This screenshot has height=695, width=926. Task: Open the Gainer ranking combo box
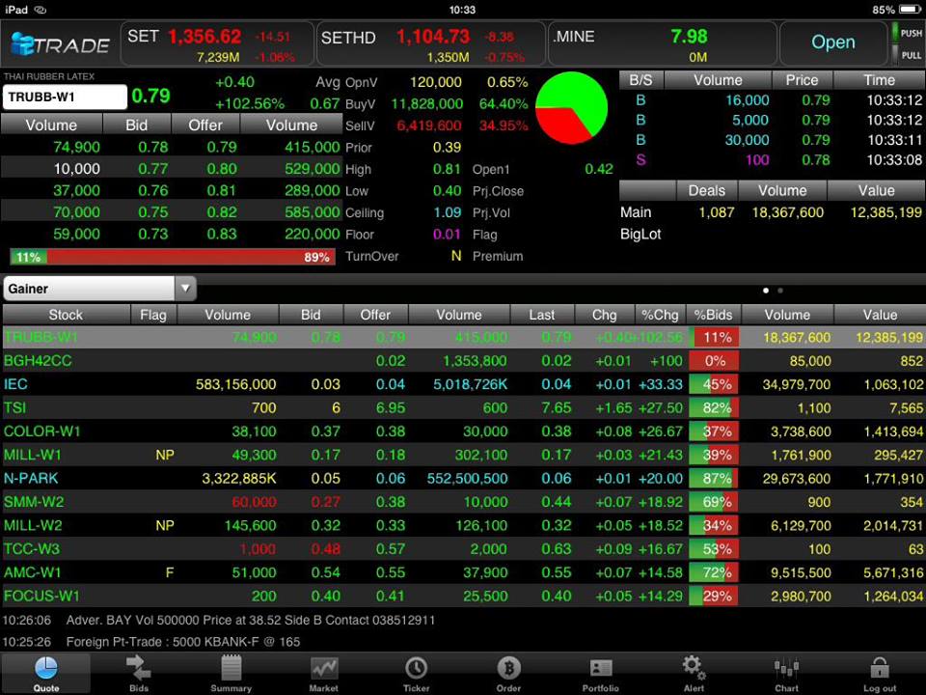(x=99, y=289)
